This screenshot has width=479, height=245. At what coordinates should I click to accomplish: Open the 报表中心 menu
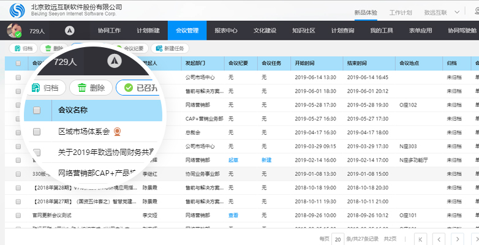(x=225, y=30)
